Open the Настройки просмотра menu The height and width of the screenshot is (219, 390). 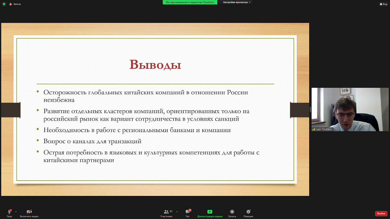pos(235,2)
